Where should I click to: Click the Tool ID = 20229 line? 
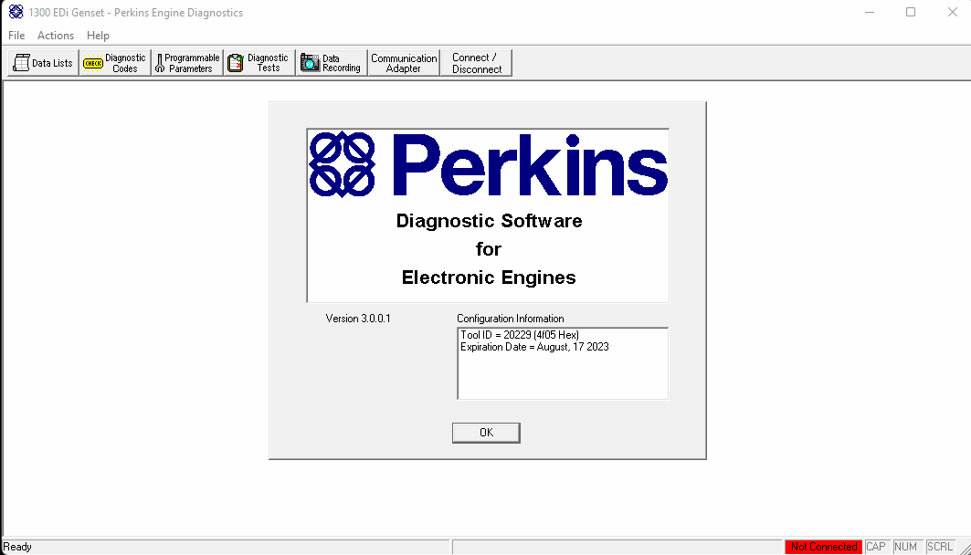point(520,335)
